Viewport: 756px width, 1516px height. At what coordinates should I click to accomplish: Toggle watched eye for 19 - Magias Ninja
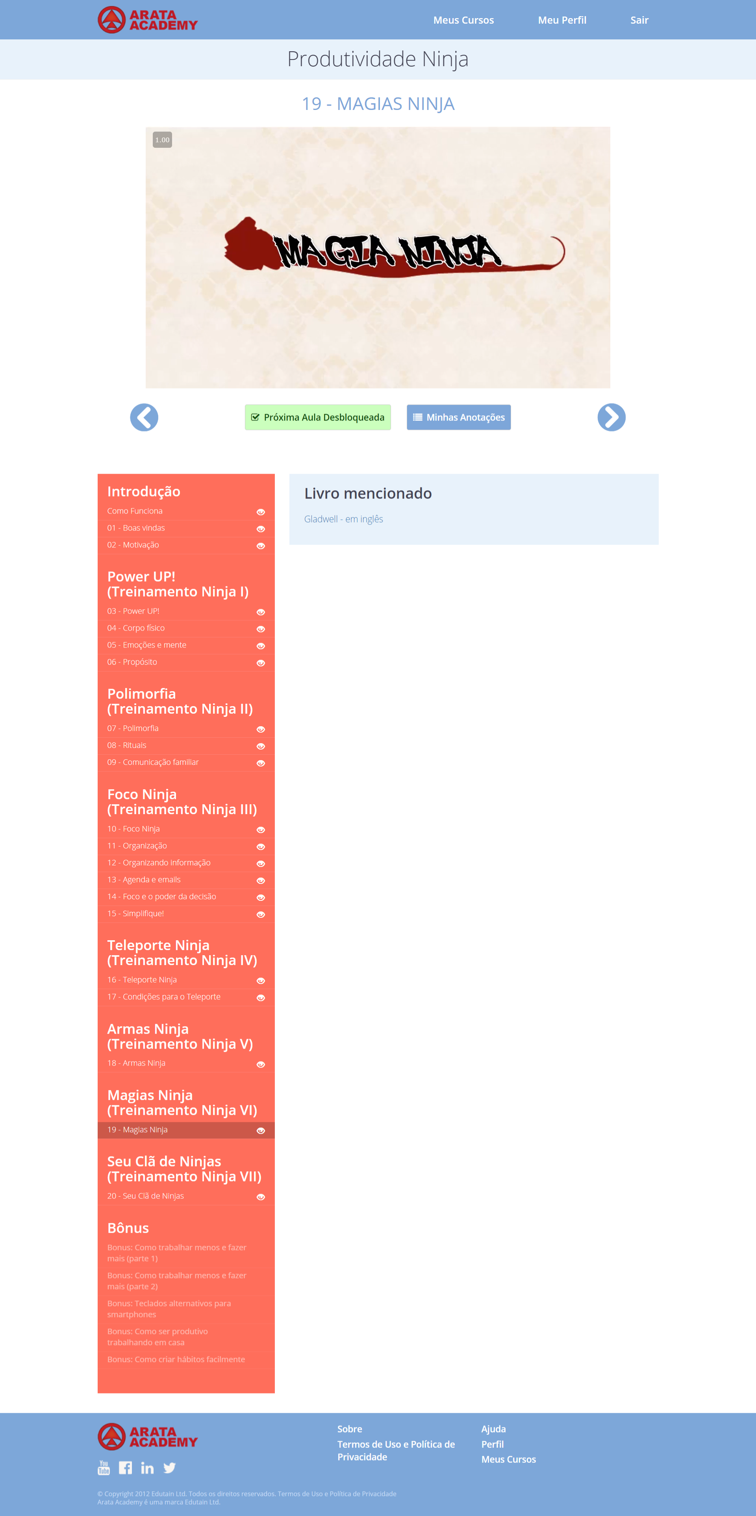click(x=261, y=1131)
